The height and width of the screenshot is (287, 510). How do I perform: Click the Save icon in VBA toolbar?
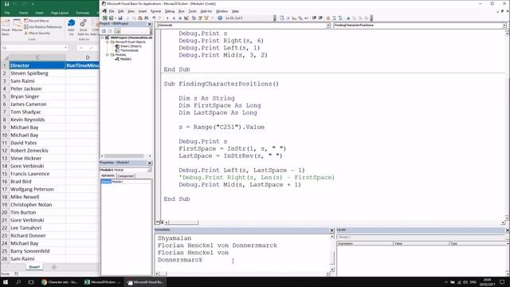120,18
